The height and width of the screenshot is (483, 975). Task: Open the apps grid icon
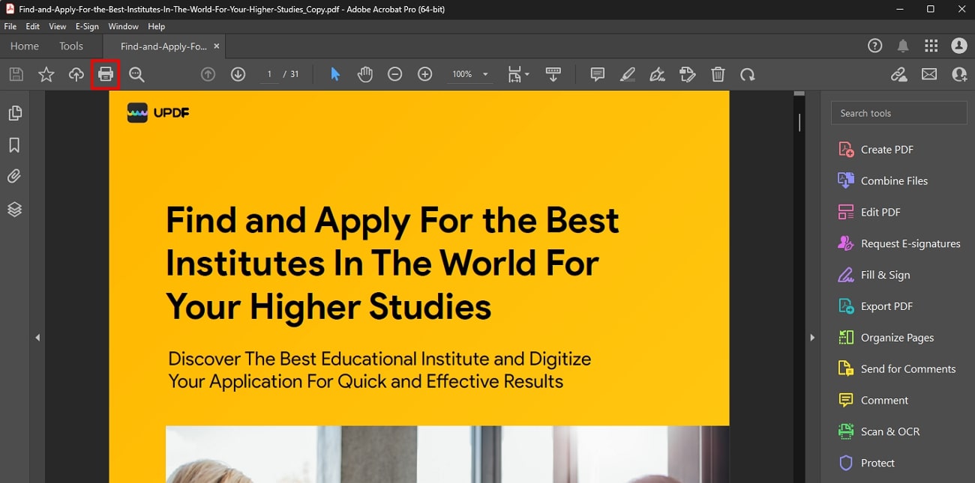pos(931,46)
